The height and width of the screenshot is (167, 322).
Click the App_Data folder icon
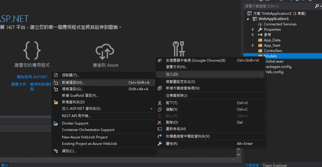(260, 40)
